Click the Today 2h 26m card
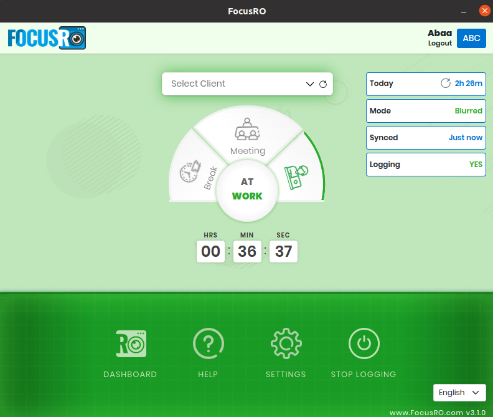The height and width of the screenshot is (417, 493). (426, 84)
